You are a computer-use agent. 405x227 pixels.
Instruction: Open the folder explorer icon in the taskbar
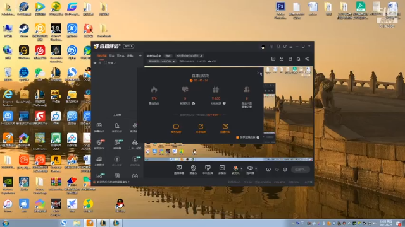(77, 223)
